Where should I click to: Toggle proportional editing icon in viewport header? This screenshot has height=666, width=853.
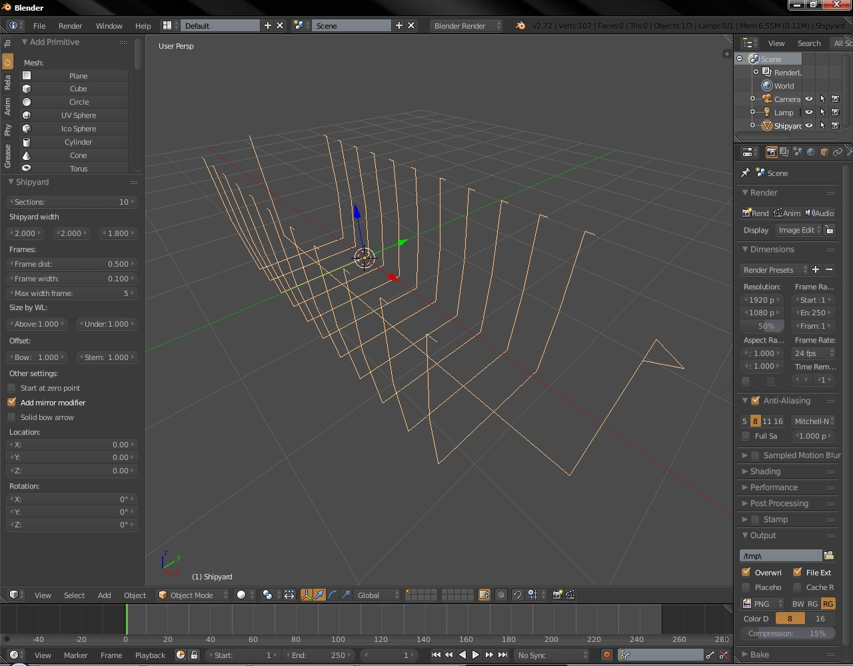tap(501, 595)
